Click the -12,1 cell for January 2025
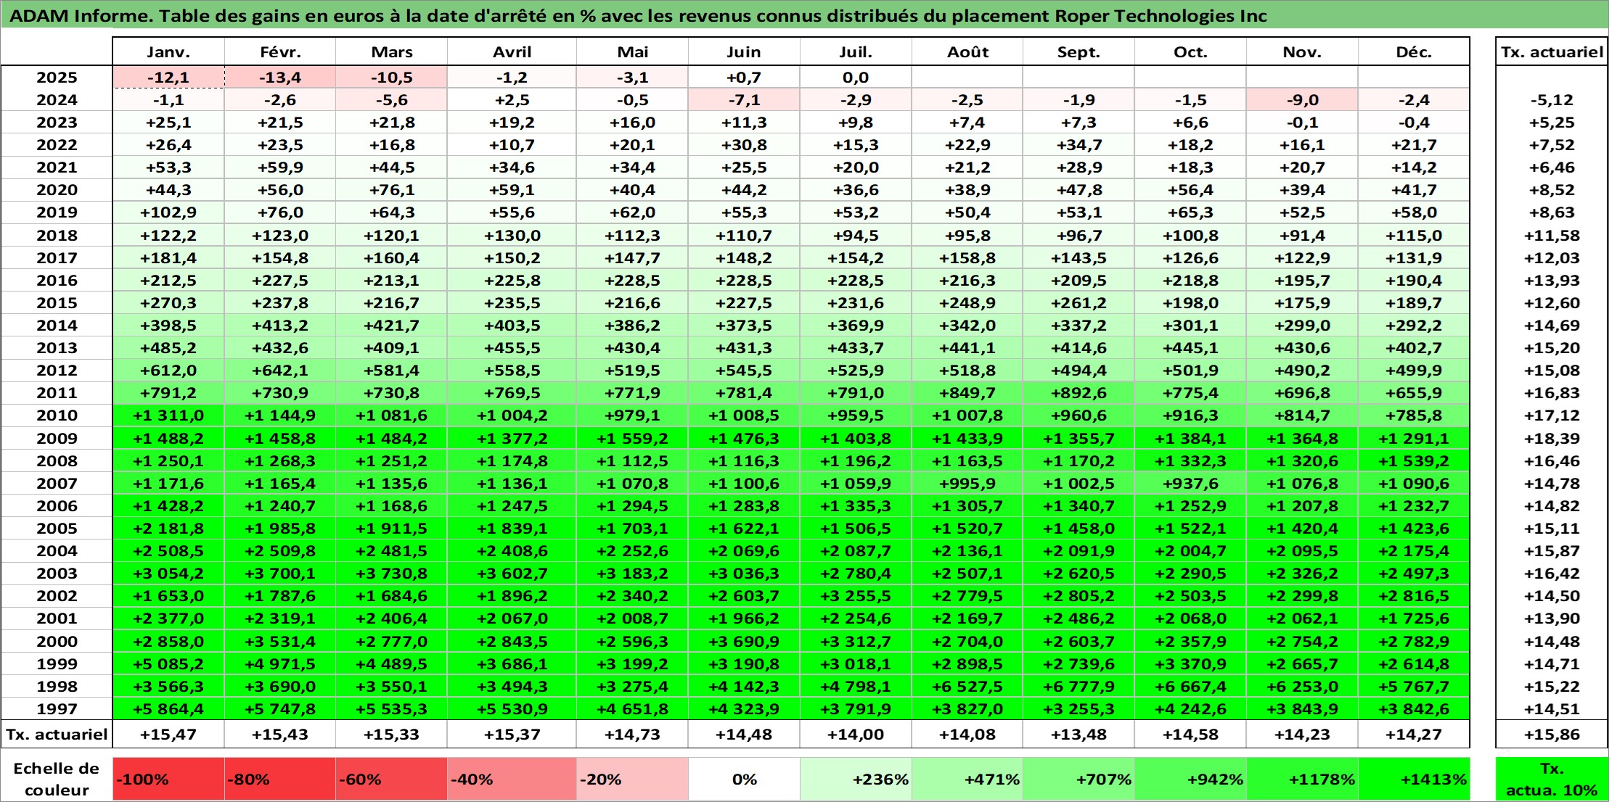This screenshot has width=1609, height=802. point(168,77)
